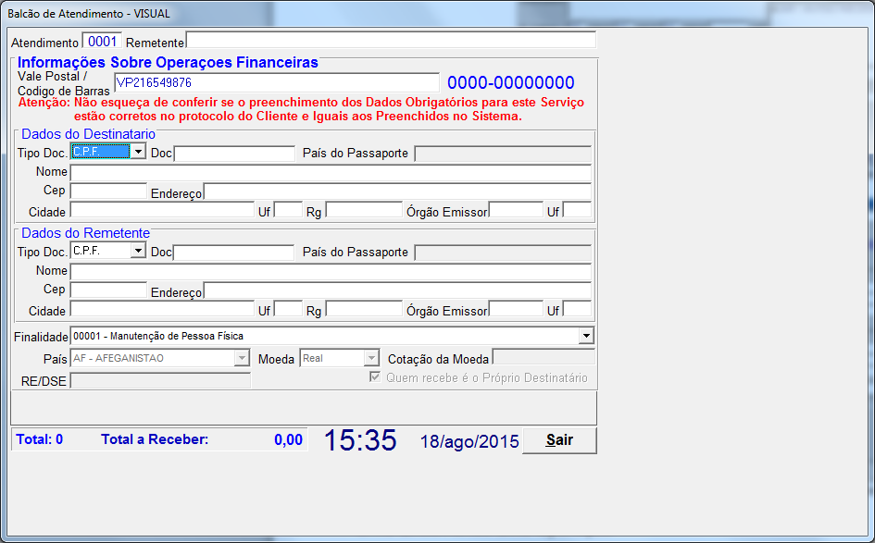Click Órgão Emissor field in Dados do Remetente
Screen dimensions: 875x543
(x=516, y=308)
